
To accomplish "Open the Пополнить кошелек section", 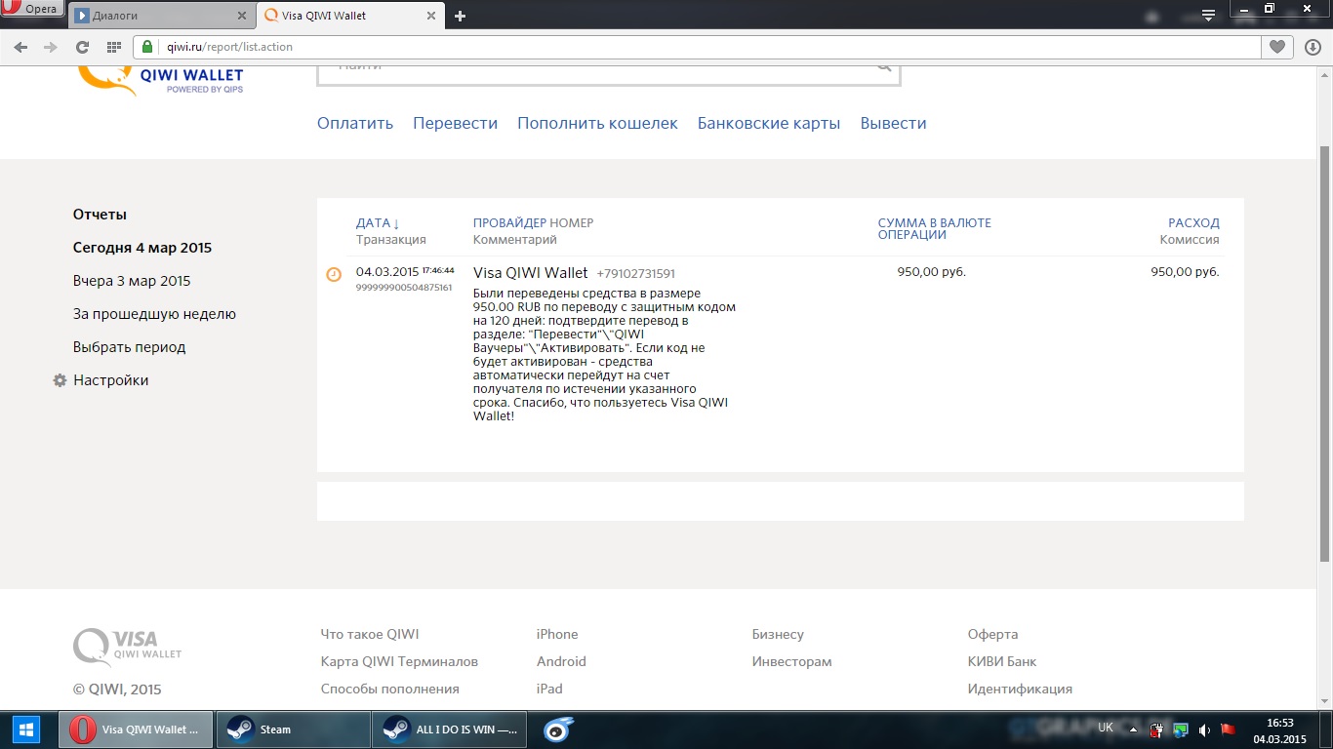I will click(597, 123).
